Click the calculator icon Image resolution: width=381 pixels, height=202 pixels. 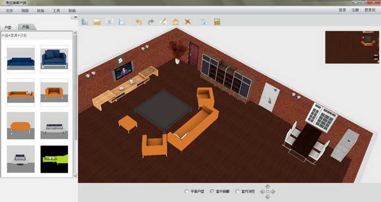click(217, 22)
